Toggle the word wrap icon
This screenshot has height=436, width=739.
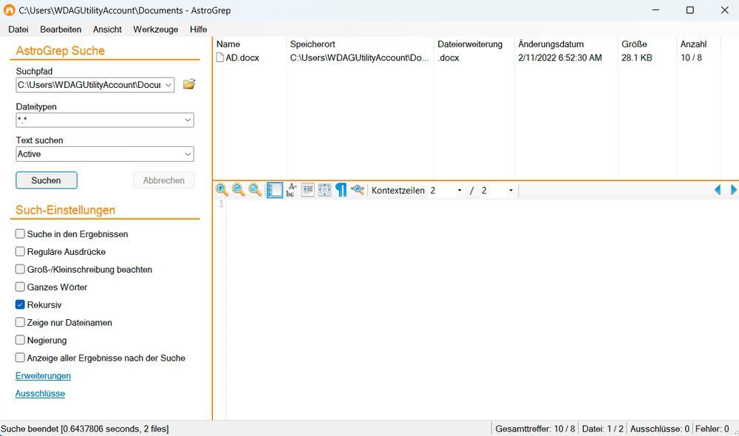pyautogui.click(x=291, y=190)
